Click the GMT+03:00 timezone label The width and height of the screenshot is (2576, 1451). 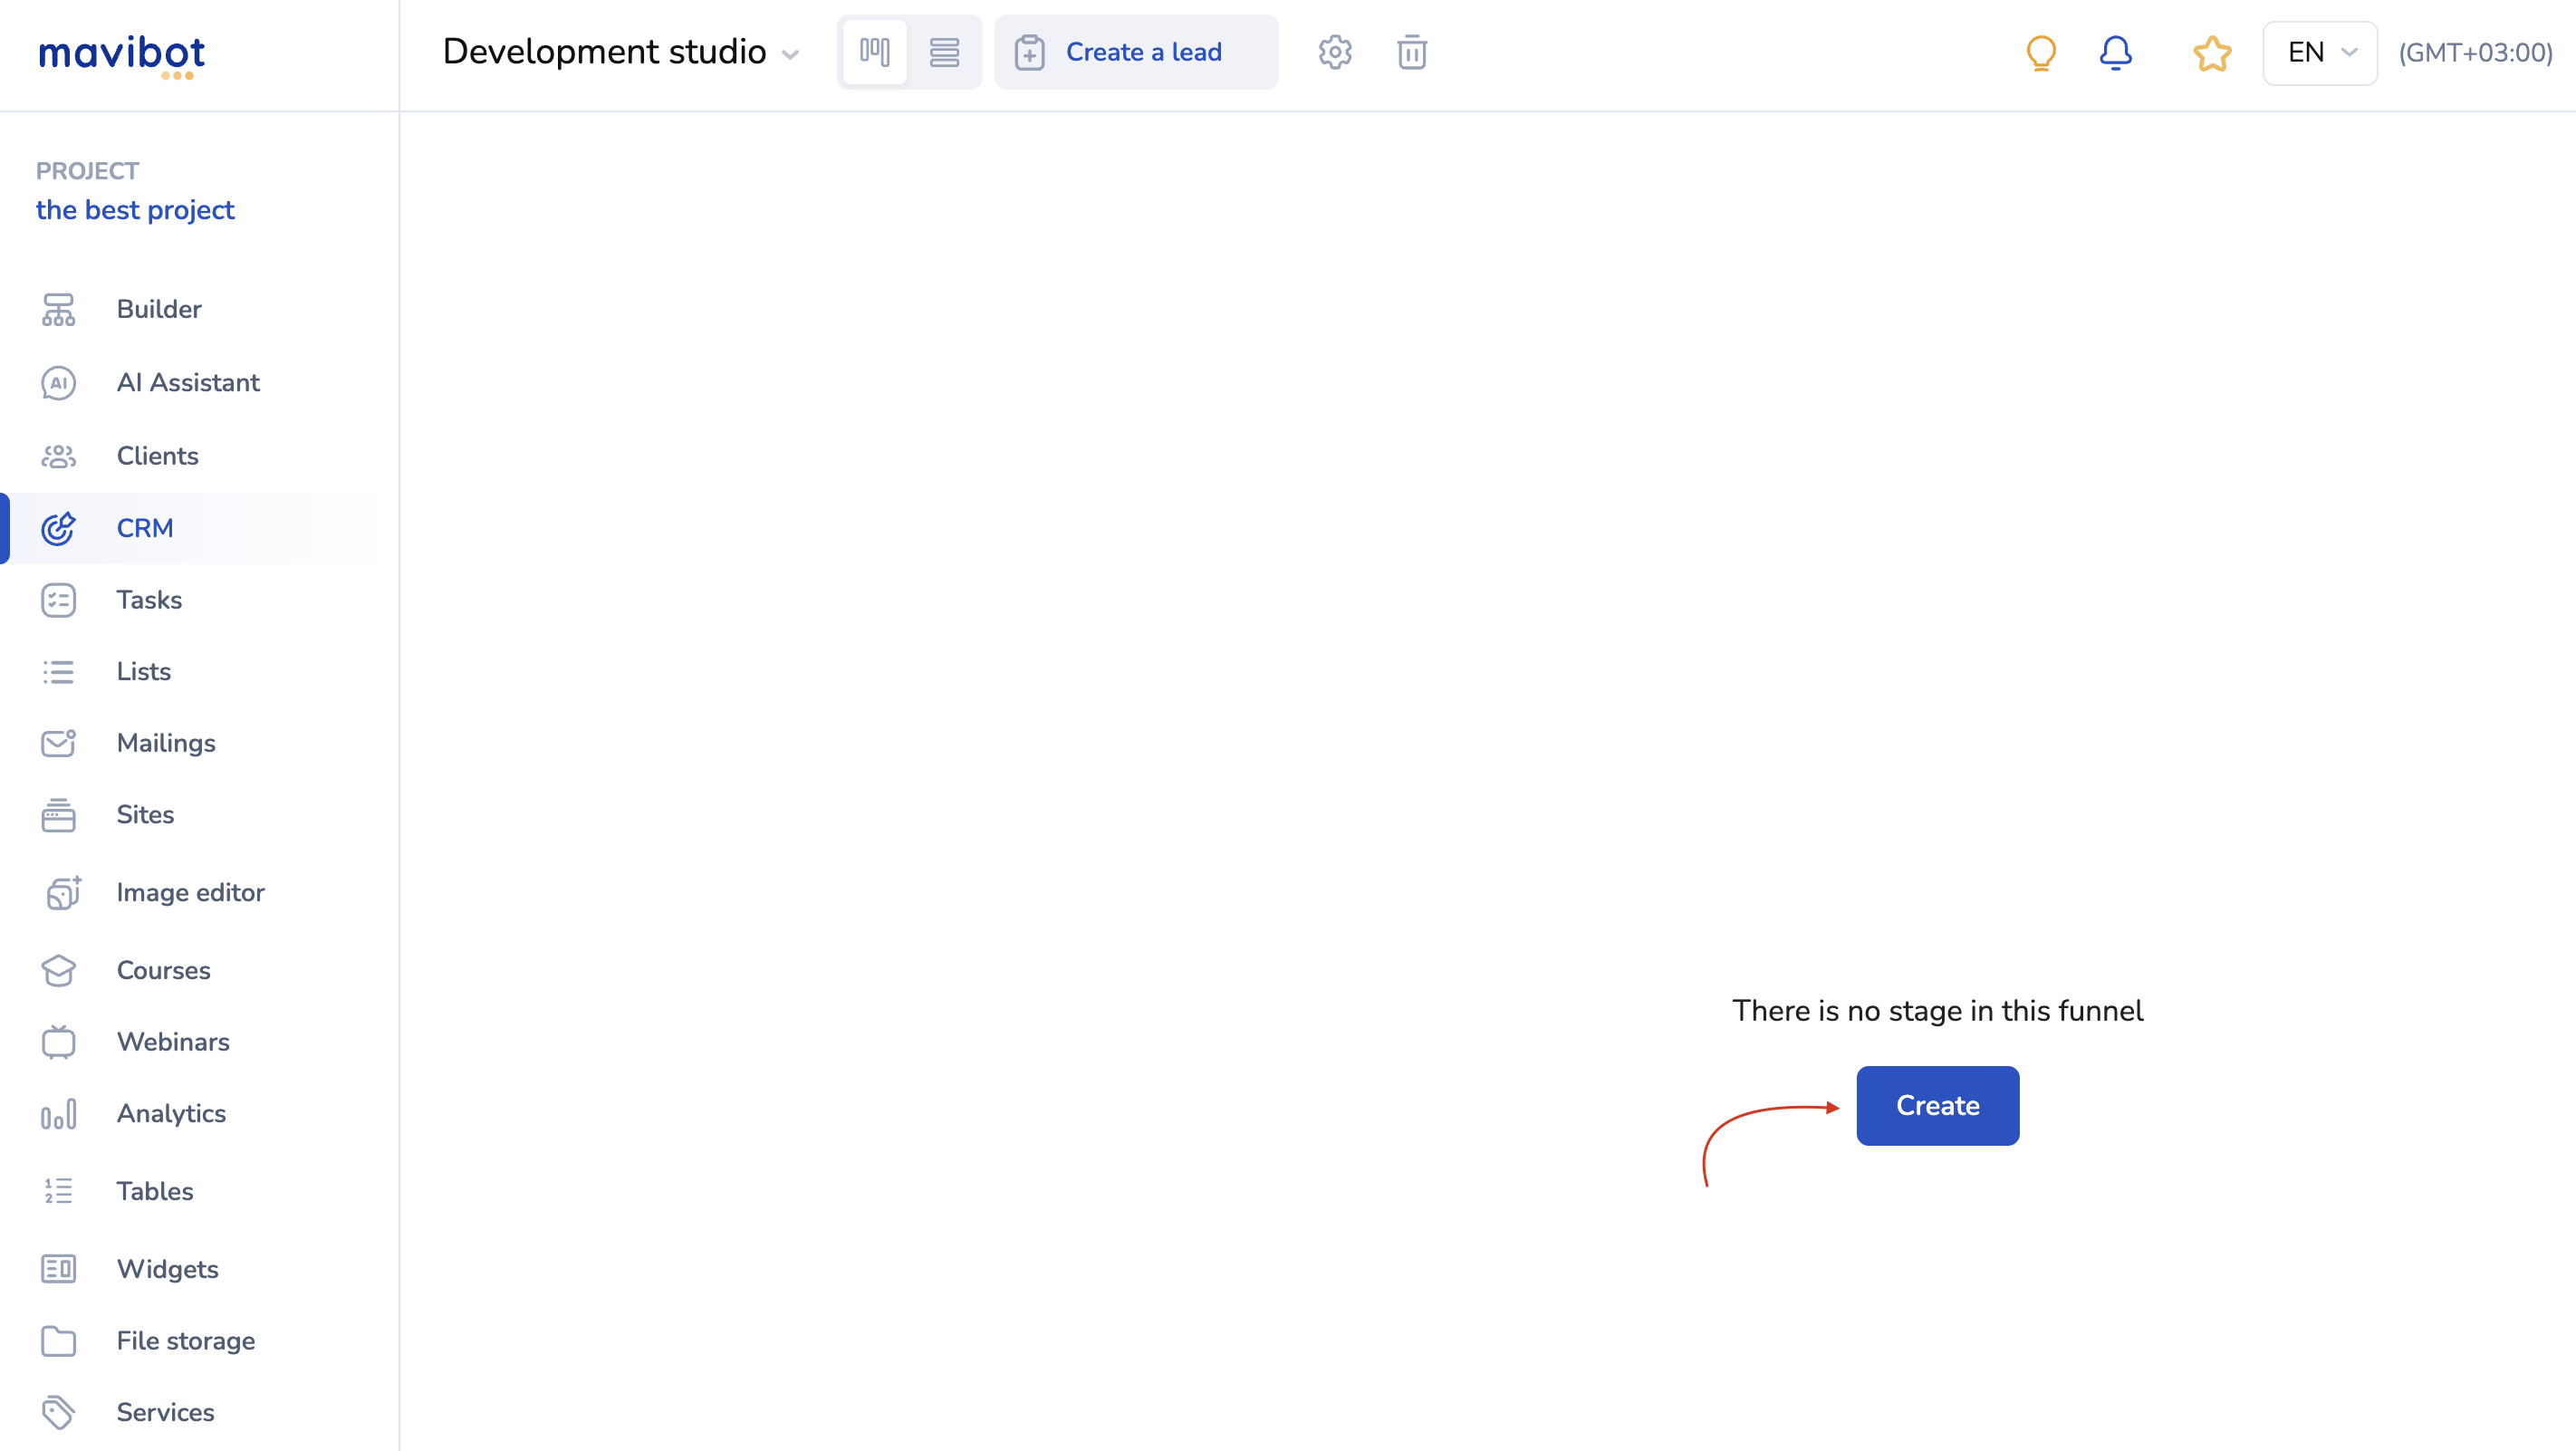2474,53
